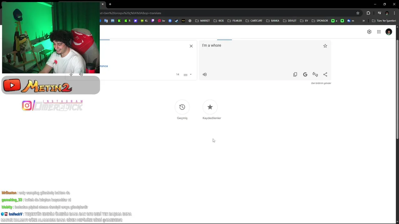Viewport: 399px width, 224px height.
Task: Rate this translation with thumbs icon
Action: (315, 74)
